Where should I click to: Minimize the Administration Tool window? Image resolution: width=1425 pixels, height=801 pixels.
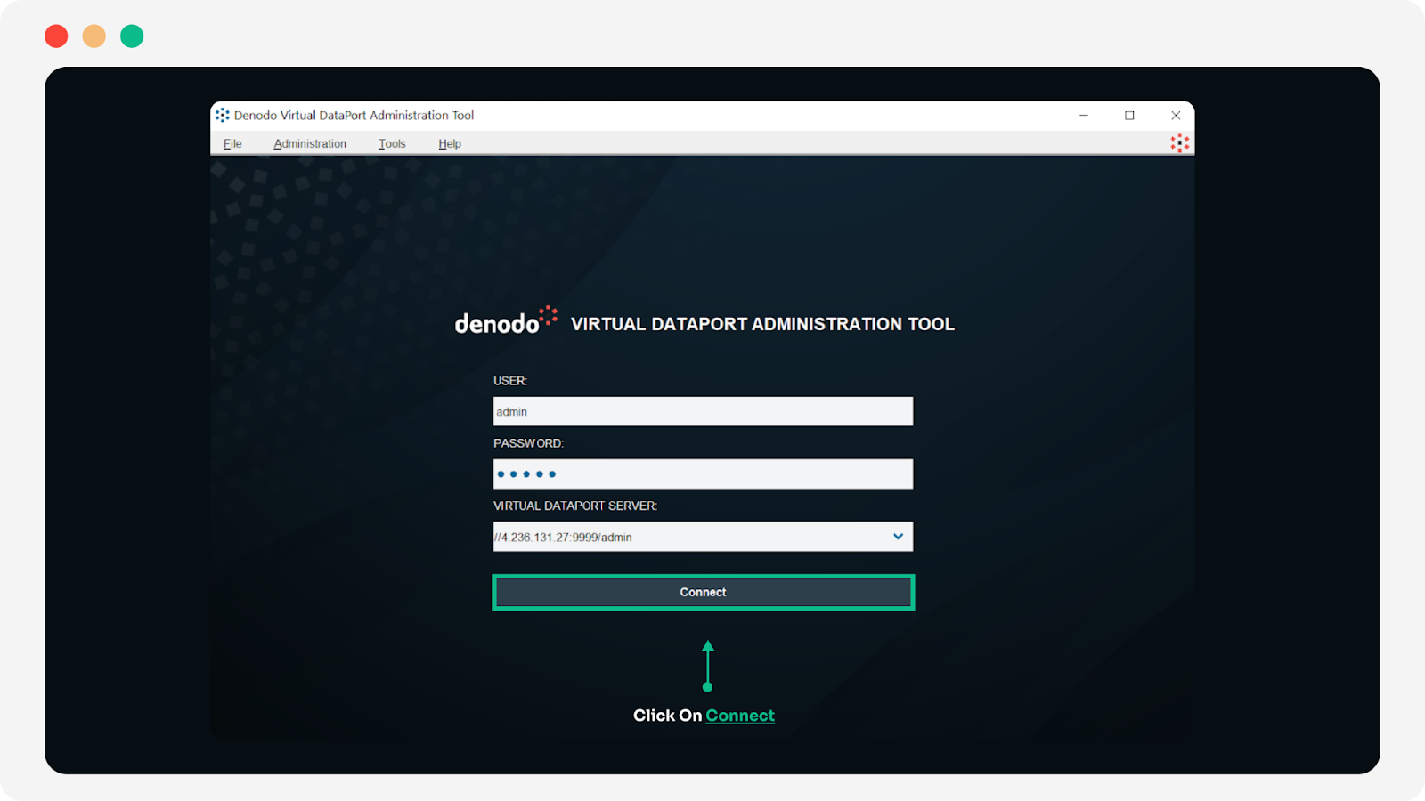[1084, 115]
